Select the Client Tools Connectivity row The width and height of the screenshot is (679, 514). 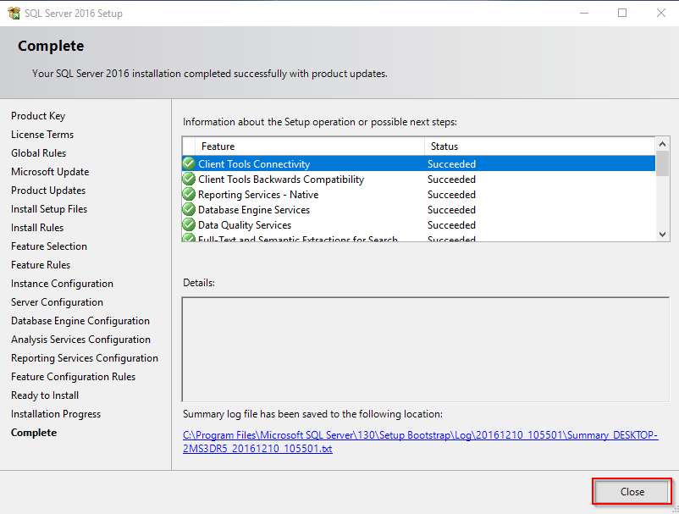419,163
